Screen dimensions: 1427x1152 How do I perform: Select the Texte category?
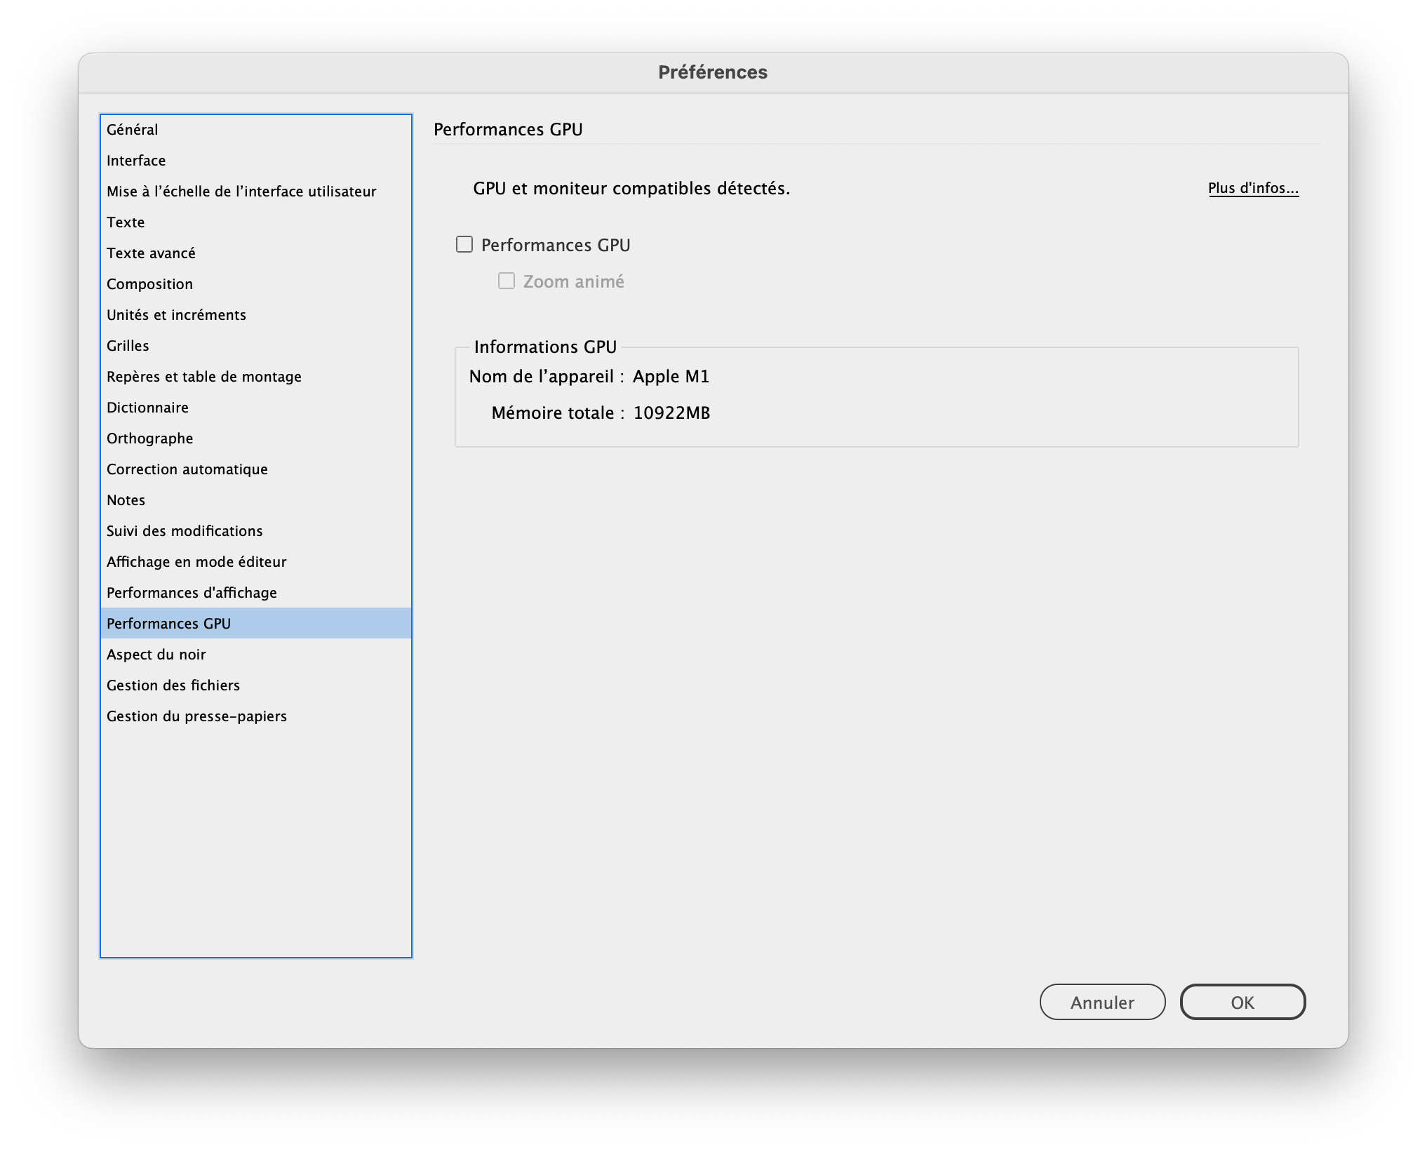[x=126, y=222]
